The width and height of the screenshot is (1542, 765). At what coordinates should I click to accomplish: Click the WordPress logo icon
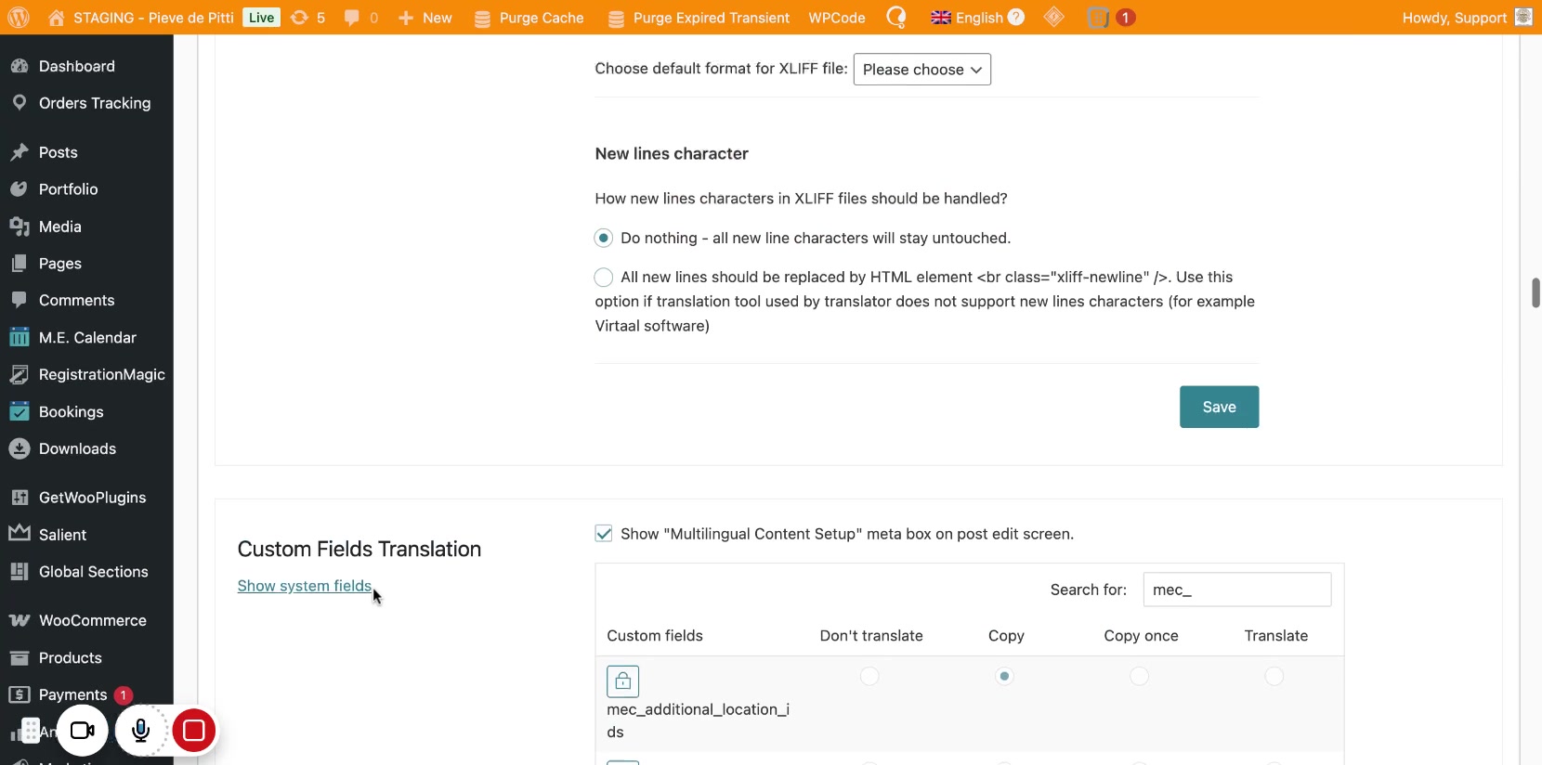[19, 18]
